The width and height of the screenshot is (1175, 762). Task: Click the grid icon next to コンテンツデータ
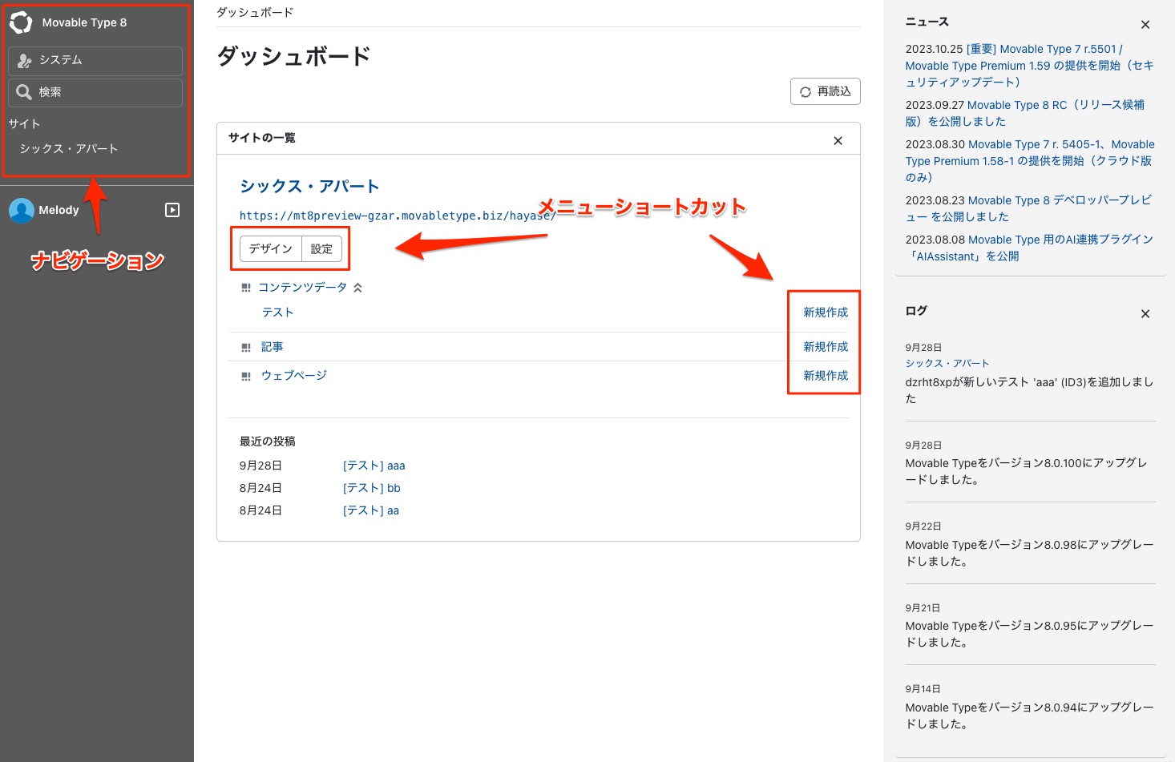pyautogui.click(x=246, y=286)
